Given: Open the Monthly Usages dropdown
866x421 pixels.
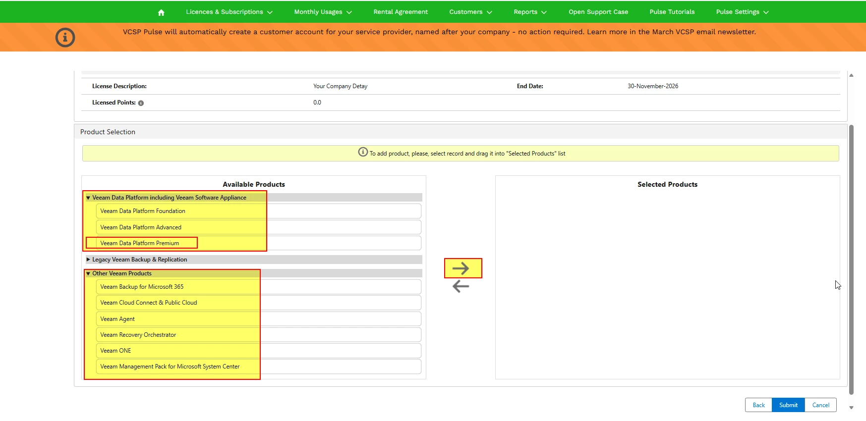Looking at the screenshot, I should click(323, 12).
